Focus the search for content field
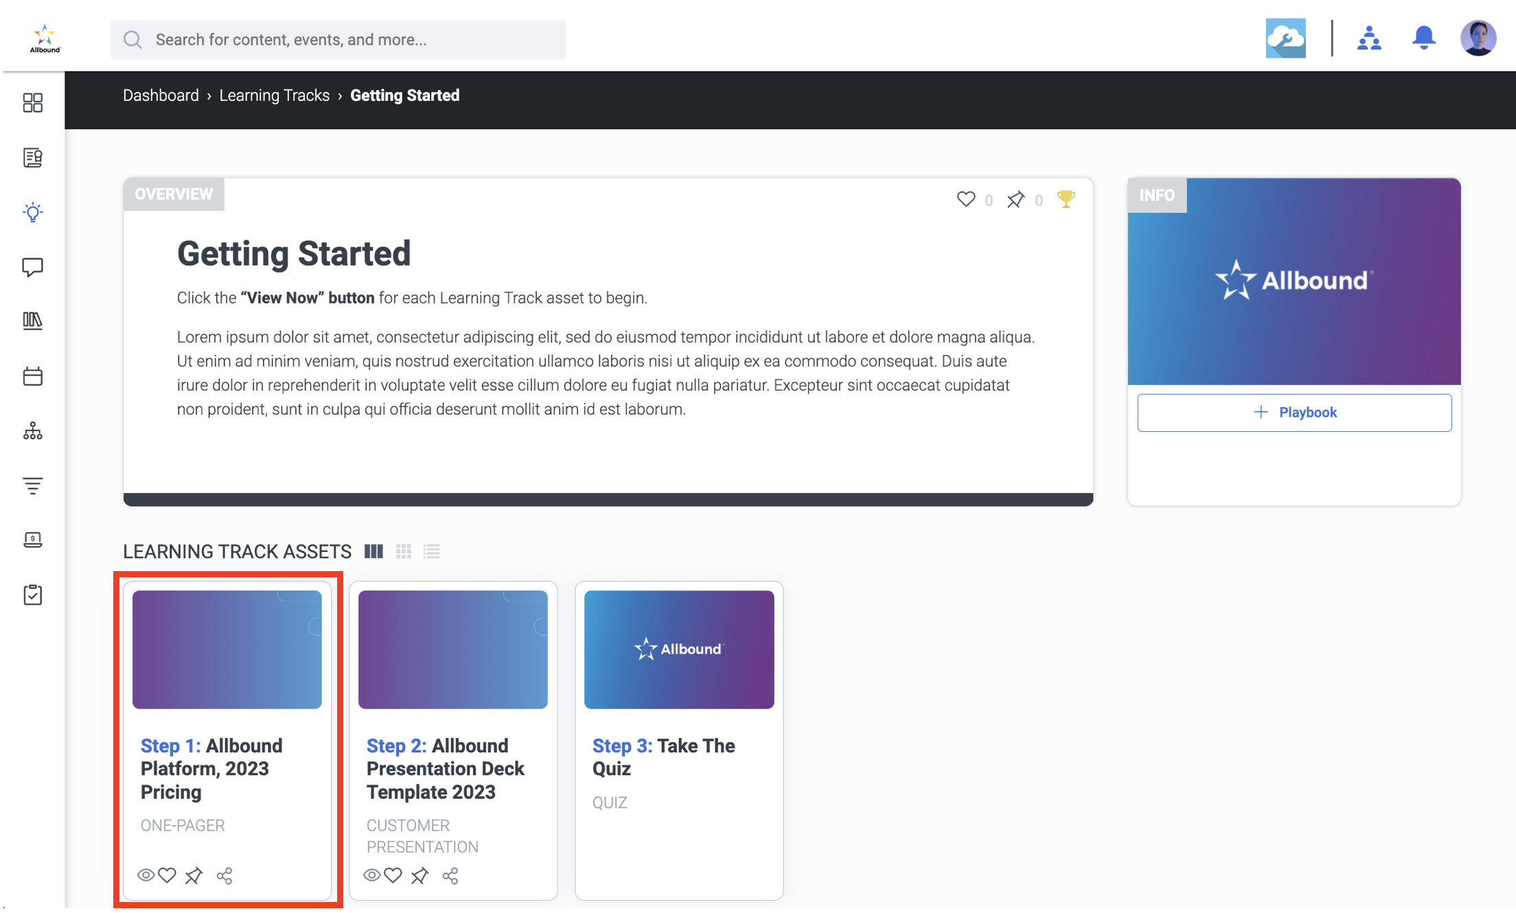Viewport: 1516px width, 913px height. click(x=338, y=40)
